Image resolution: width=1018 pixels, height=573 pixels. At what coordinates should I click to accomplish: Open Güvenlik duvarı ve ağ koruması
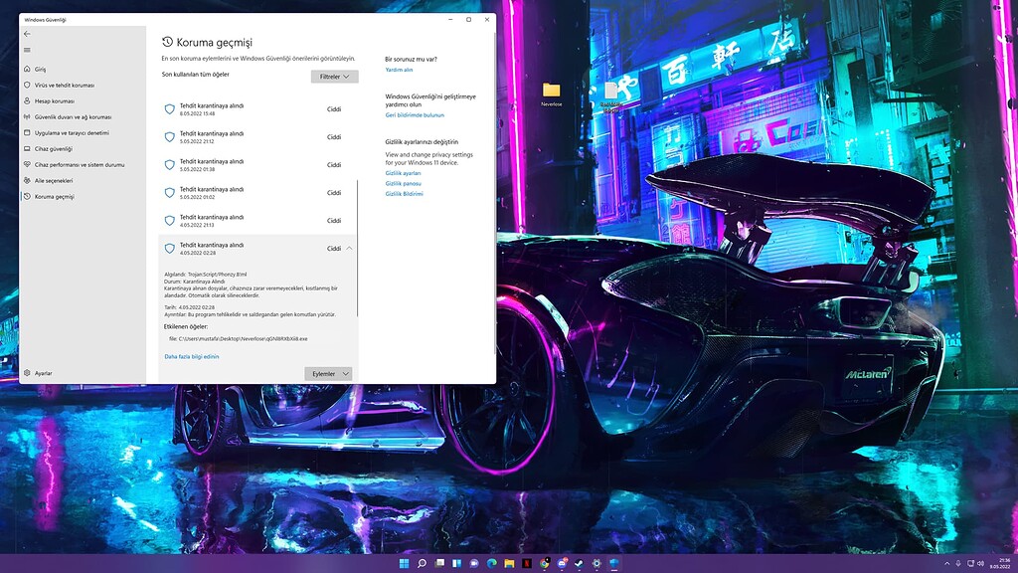coord(75,118)
